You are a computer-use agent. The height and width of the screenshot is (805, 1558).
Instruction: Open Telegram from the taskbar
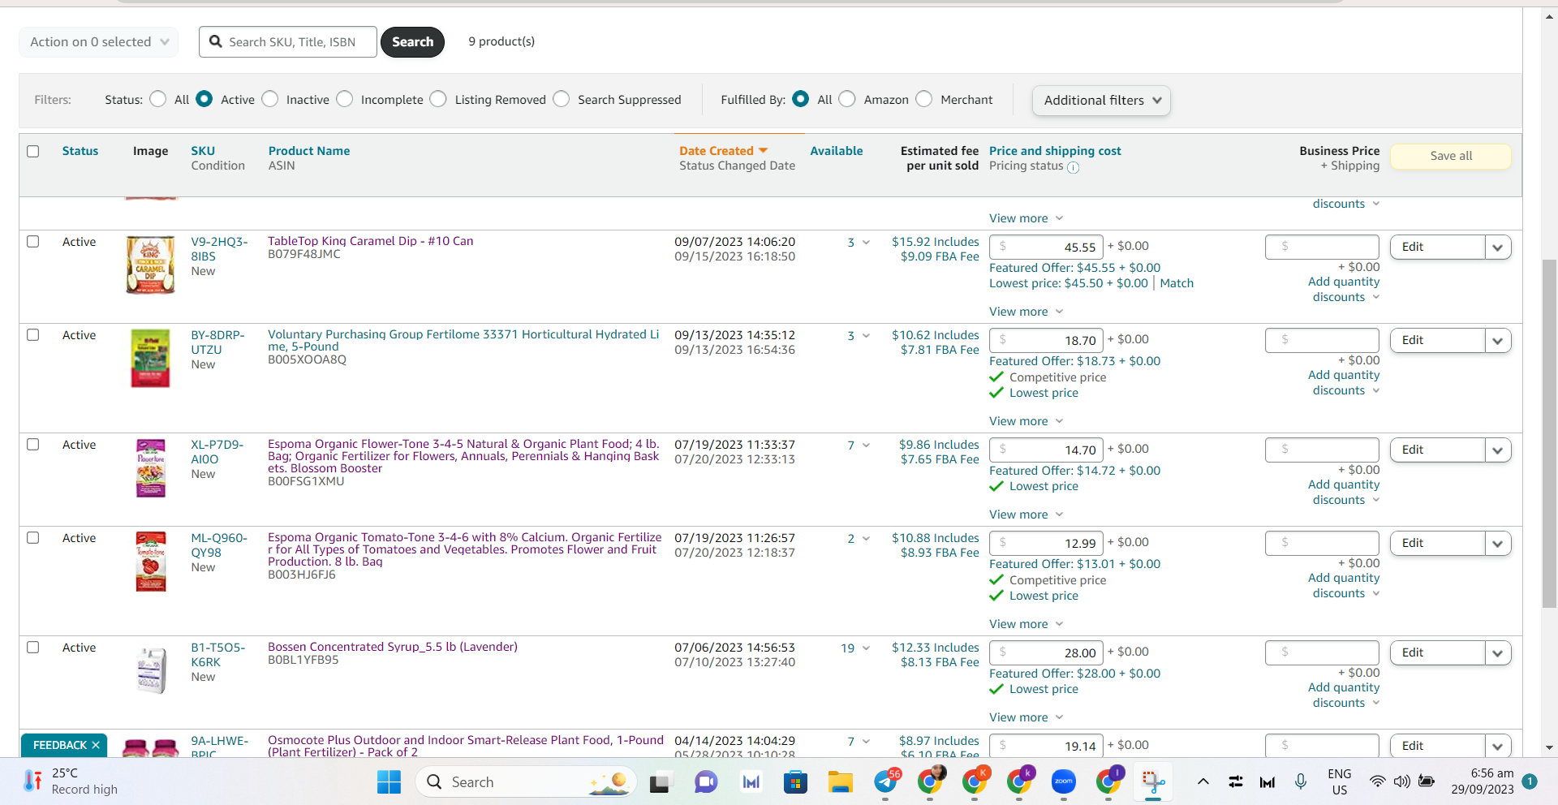pyautogui.click(x=886, y=782)
